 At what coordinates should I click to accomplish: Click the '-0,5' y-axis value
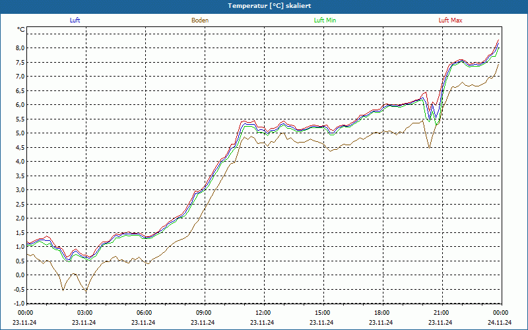[x=19, y=289]
